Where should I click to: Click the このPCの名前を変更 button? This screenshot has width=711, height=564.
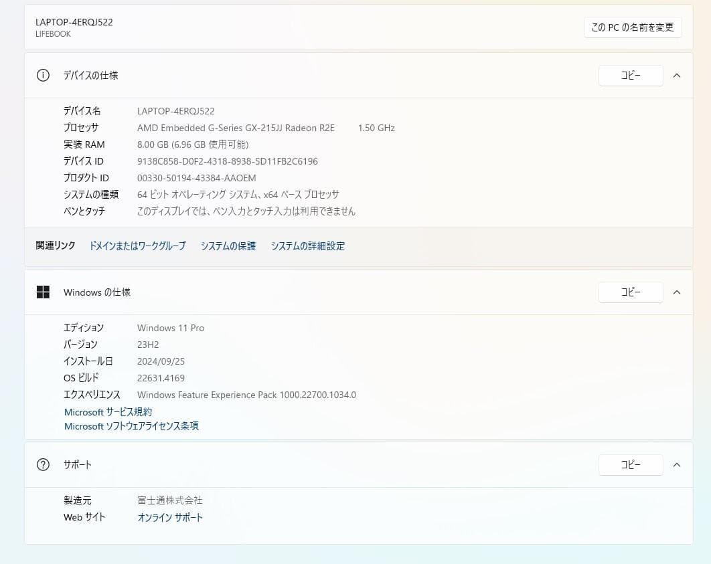point(632,27)
